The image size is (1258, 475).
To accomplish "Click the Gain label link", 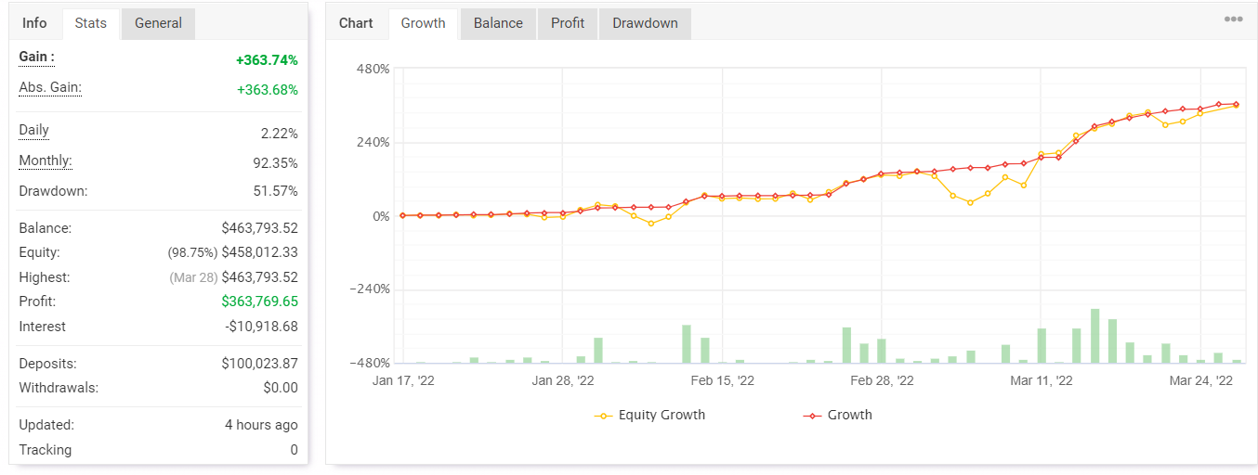I will tap(37, 57).
